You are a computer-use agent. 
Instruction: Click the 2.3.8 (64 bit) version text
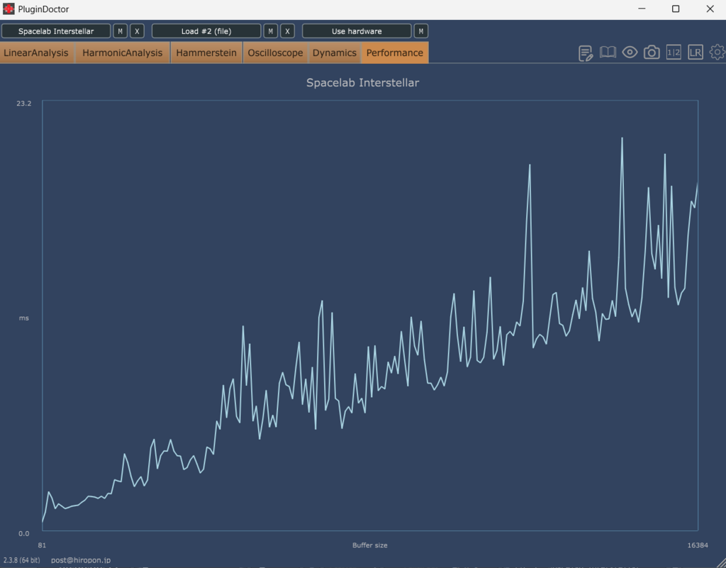coord(21,560)
